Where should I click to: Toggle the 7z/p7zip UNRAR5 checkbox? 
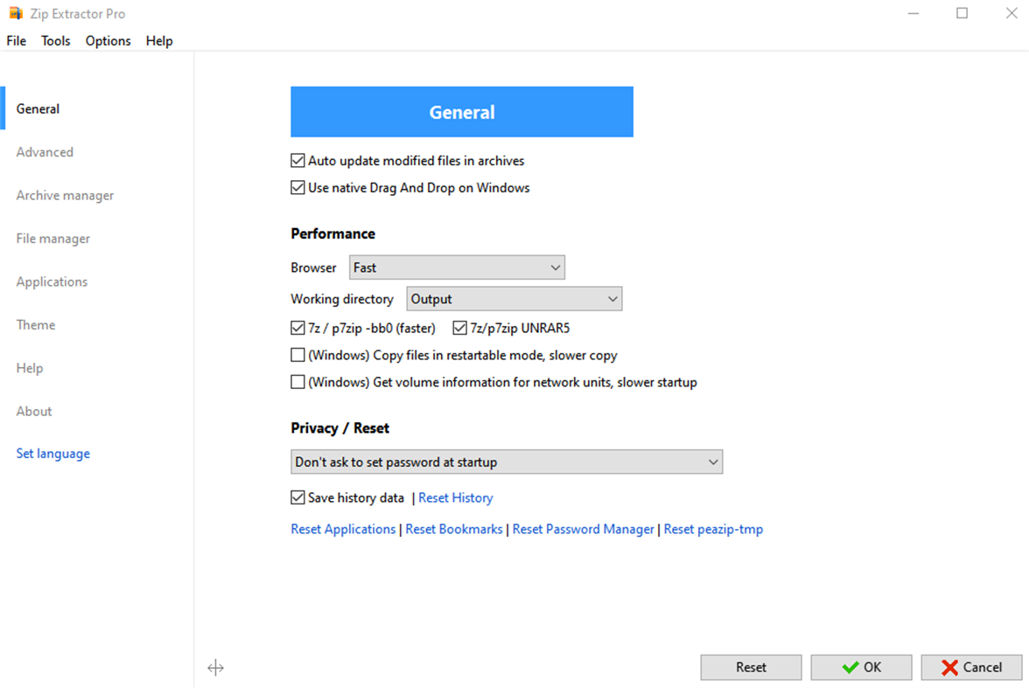pyautogui.click(x=459, y=327)
